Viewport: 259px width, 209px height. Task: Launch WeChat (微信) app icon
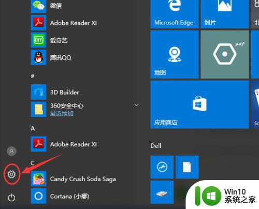[38, 6]
